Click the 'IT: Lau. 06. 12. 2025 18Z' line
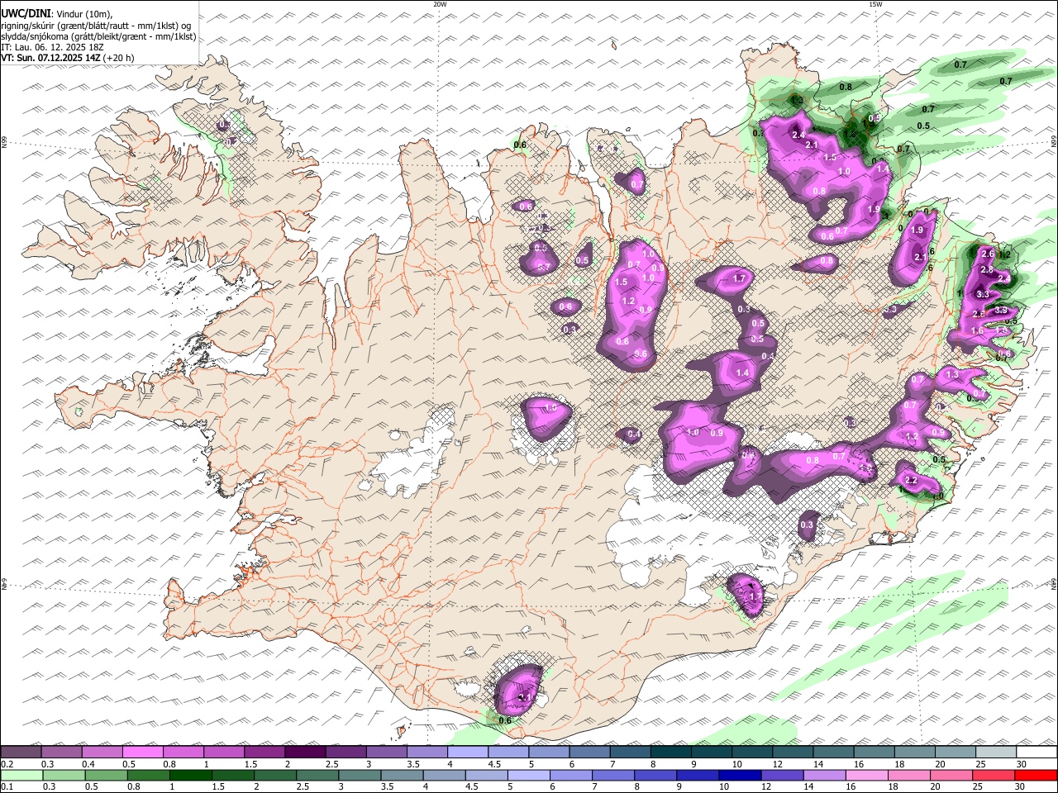This screenshot has height=793, width=1058. (53, 47)
